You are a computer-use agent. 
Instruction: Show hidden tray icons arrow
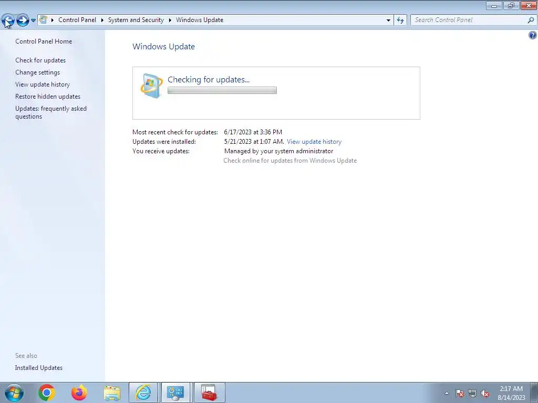pyautogui.click(x=447, y=393)
